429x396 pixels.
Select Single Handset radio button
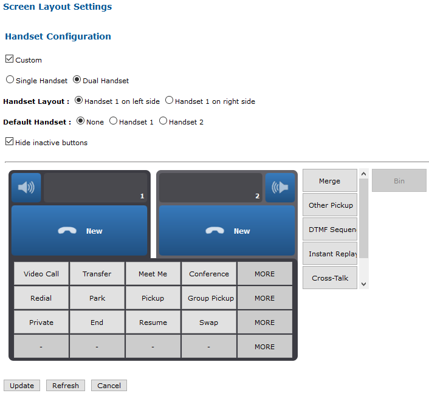point(10,80)
